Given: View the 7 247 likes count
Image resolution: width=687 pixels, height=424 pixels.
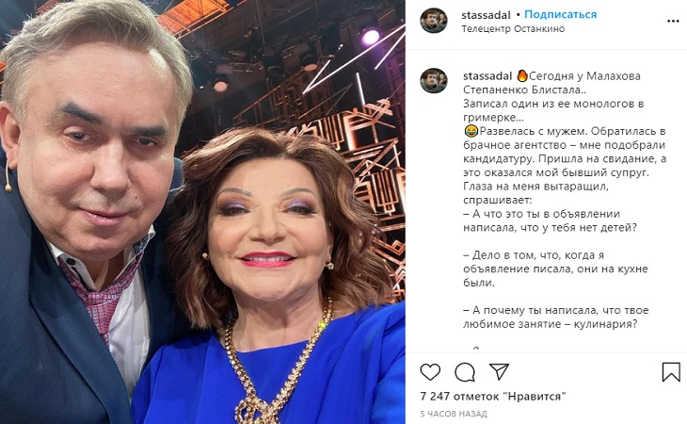Looking at the screenshot, I should point(493,397).
